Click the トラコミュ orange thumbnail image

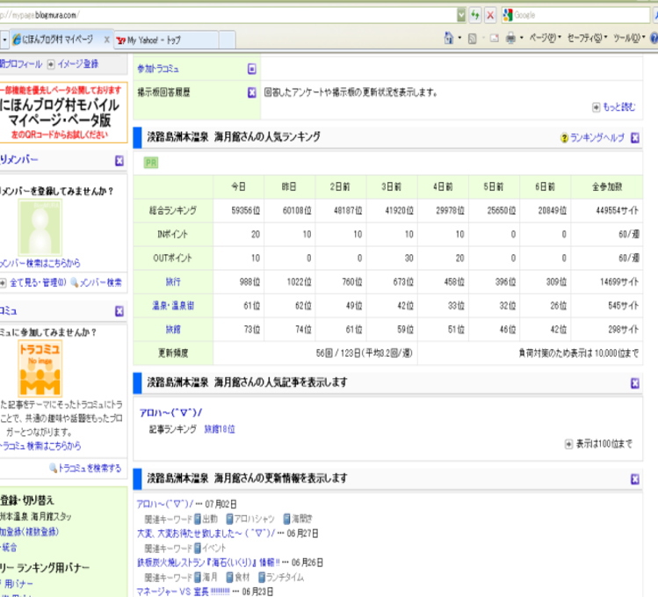40,369
